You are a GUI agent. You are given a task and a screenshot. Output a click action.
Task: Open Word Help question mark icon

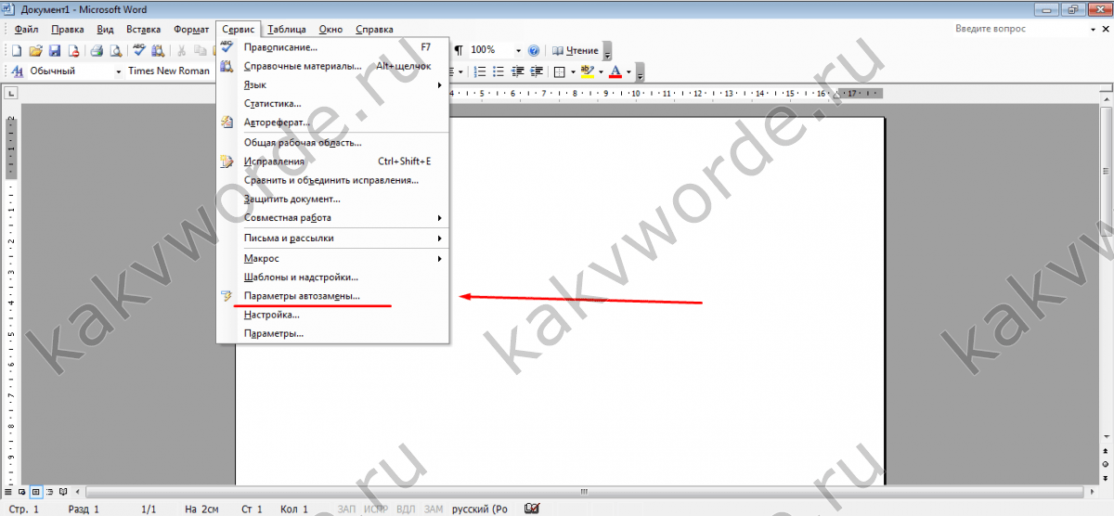pyautogui.click(x=534, y=50)
